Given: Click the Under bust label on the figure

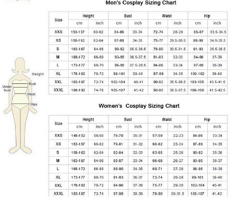Looking at the screenshot, I should tap(8, 88).
